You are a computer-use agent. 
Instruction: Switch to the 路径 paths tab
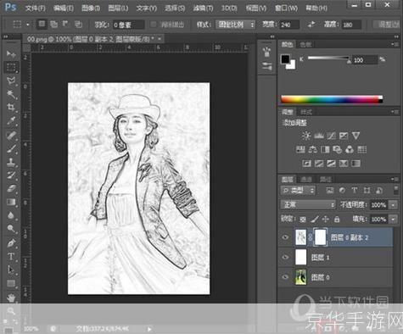click(325, 179)
